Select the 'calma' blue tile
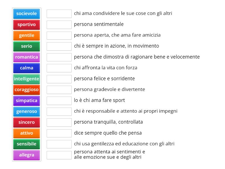The height and width of the screenshot is (169, 225). pos(26,68)
